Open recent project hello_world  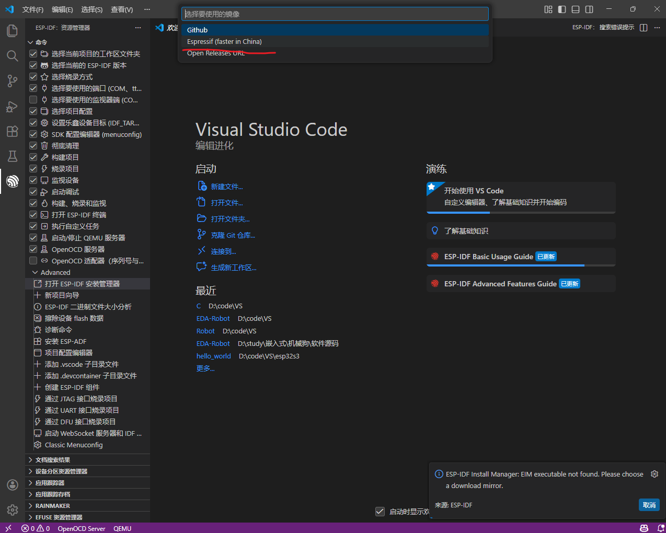(x=213, y=356)
